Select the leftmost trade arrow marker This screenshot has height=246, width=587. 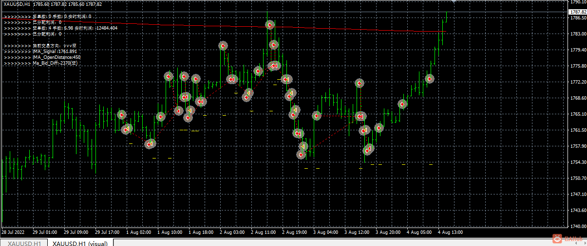pyautogui.click(x=122, y=115)
